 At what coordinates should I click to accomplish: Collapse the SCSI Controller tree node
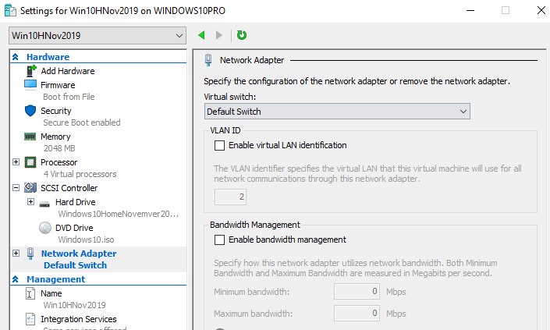(16, 187)
